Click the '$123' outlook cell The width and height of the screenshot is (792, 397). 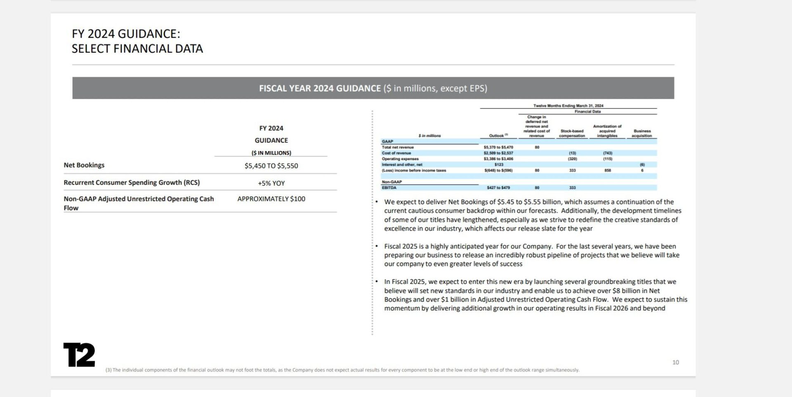499,165
